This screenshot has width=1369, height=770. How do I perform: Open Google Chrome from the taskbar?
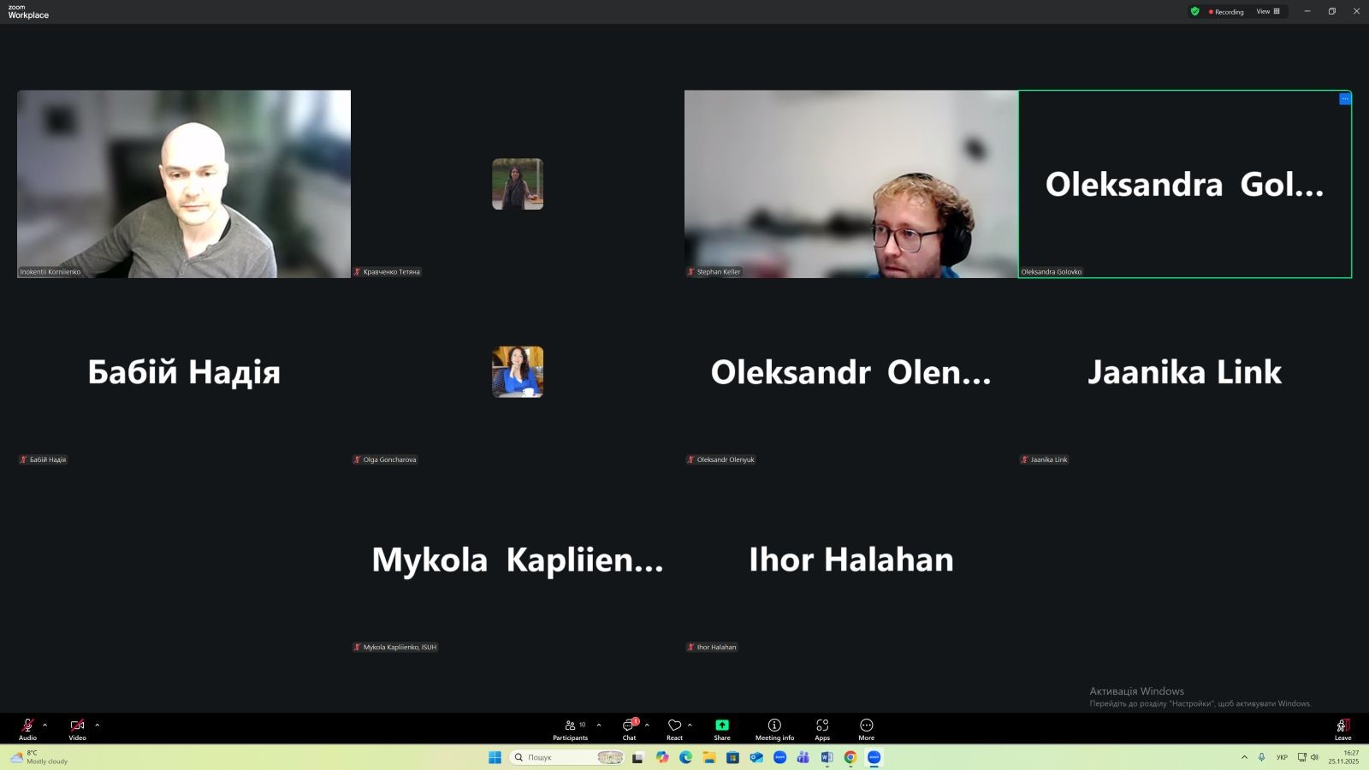pyautogui.click(x=850, y=757)
